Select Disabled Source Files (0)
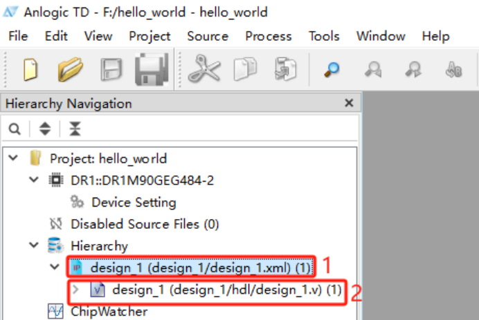 point(145,224)
